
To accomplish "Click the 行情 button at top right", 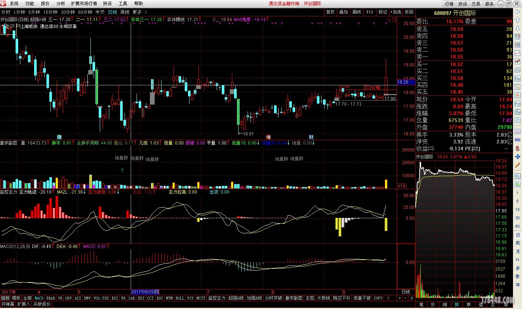I will (x=449, y=4).
